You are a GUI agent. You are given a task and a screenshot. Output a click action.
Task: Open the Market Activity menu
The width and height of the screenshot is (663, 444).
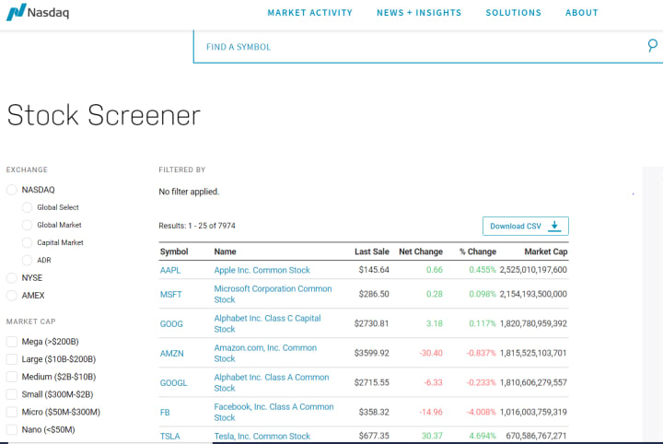pyautogui.click(x=310, y=13)
